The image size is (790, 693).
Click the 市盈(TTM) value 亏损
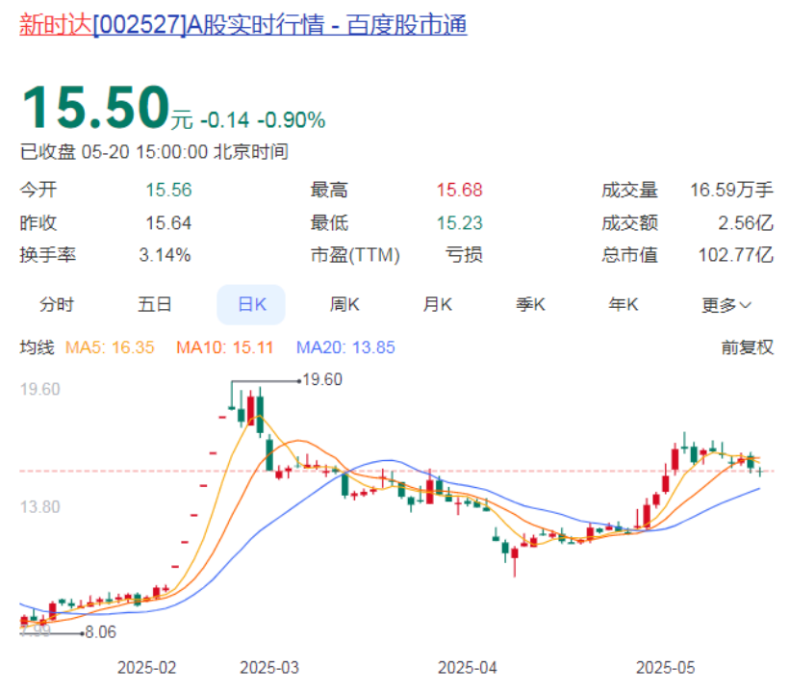click(464, 255)
